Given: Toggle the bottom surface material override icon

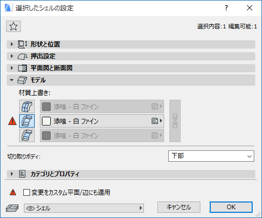Looking at the screenshot, I should tap(27, 135).
